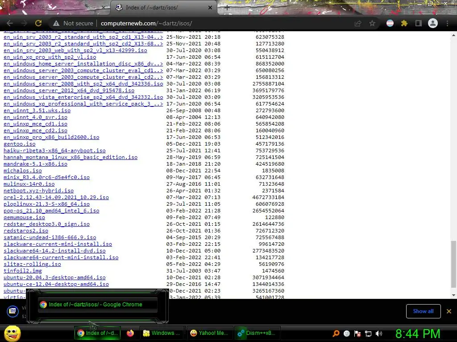Open en_windows_server_2012_x64_dvd_915478.iso link
Screen dimensions: 457x342
tap(69, 90)
